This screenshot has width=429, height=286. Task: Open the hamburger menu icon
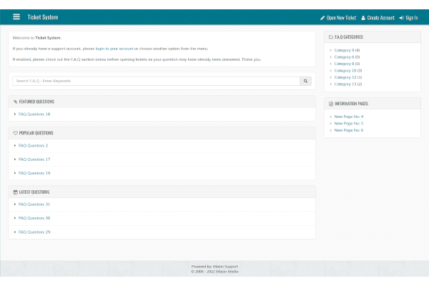(x=16, y=17)
